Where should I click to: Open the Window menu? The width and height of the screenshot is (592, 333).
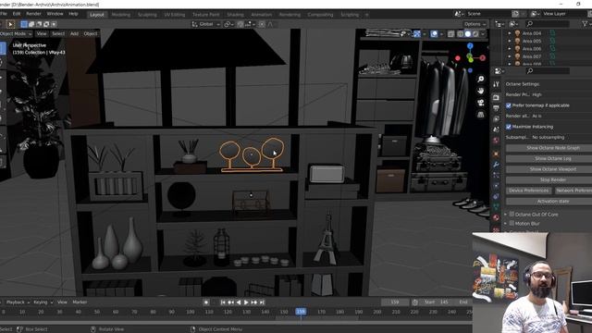click(x=55, y=14)
